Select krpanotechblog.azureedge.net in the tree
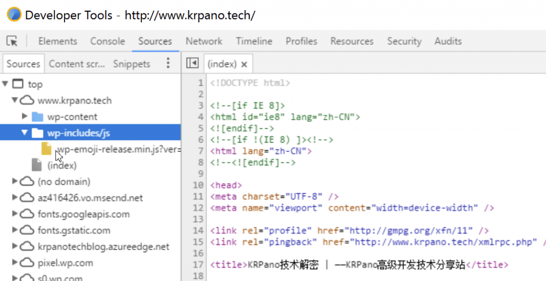Viewport: 546px width, 281px height. (103, 247)
